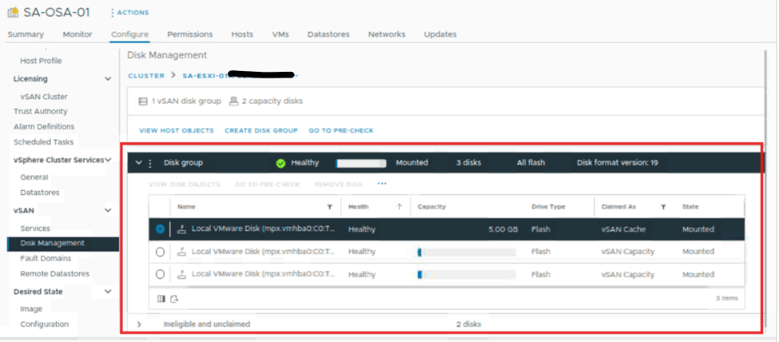Select the second vSAN Capacity disk radio button
This screenshot has height=342, width=779.
pyautogui.click(x=161, y=274)
